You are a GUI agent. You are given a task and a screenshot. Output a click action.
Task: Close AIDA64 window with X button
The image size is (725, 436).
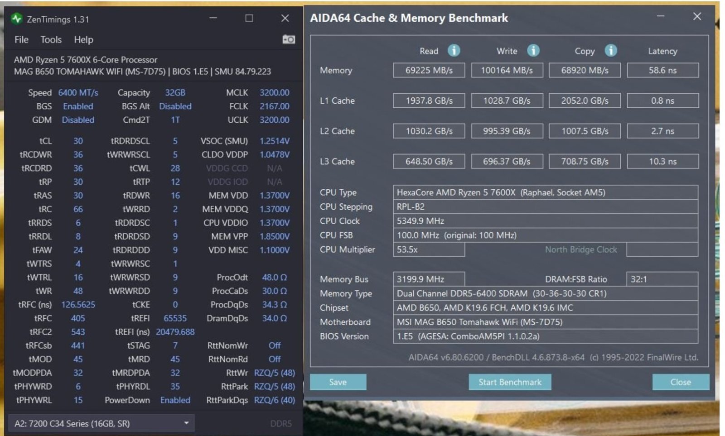click(697, 16)
